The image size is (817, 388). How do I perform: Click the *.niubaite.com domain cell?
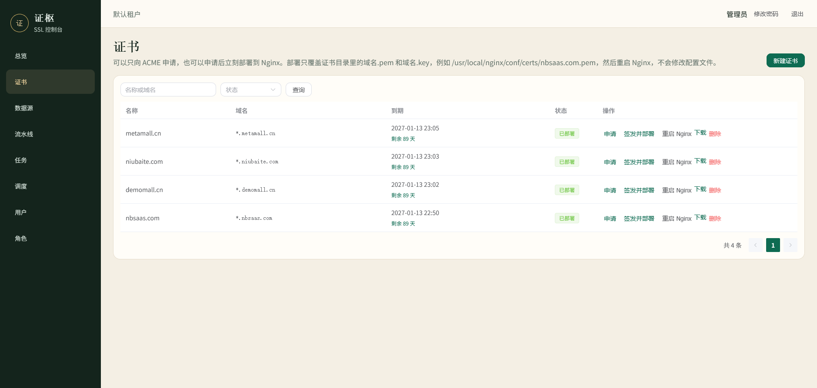point(257,162)
